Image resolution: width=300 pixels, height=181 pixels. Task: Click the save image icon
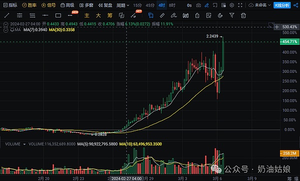point(223,5)
